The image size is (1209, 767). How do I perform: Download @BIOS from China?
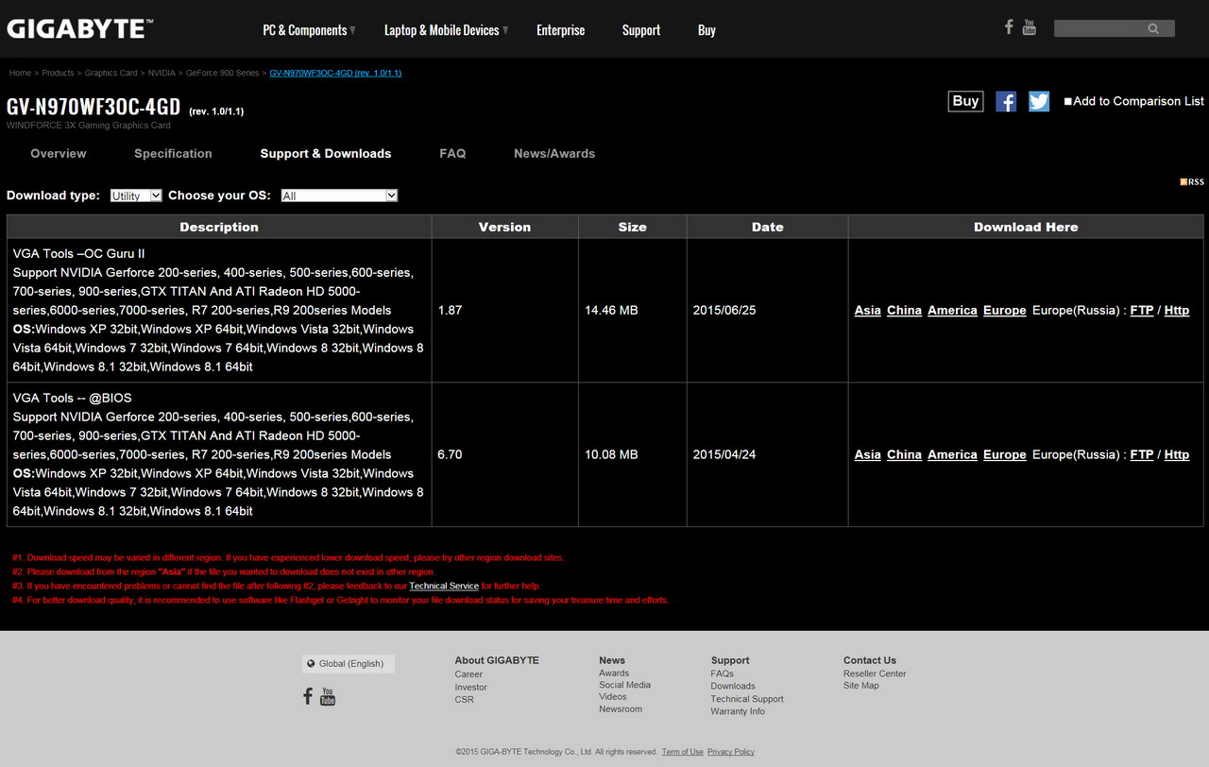tap(904, 454)
